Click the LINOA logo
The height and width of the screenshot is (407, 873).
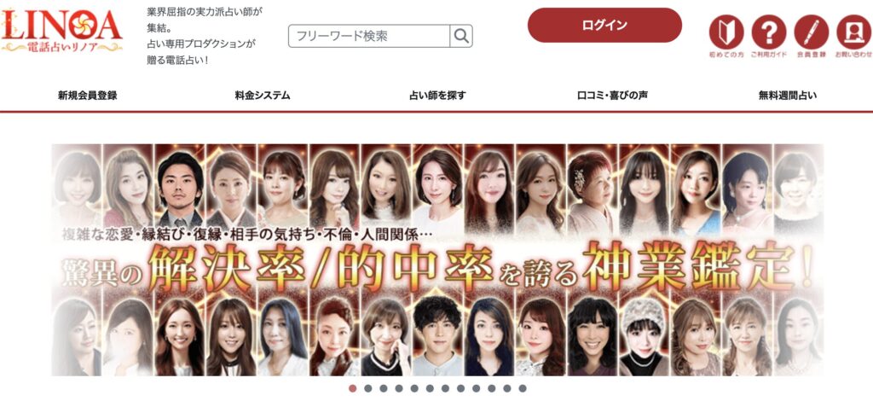61,30
